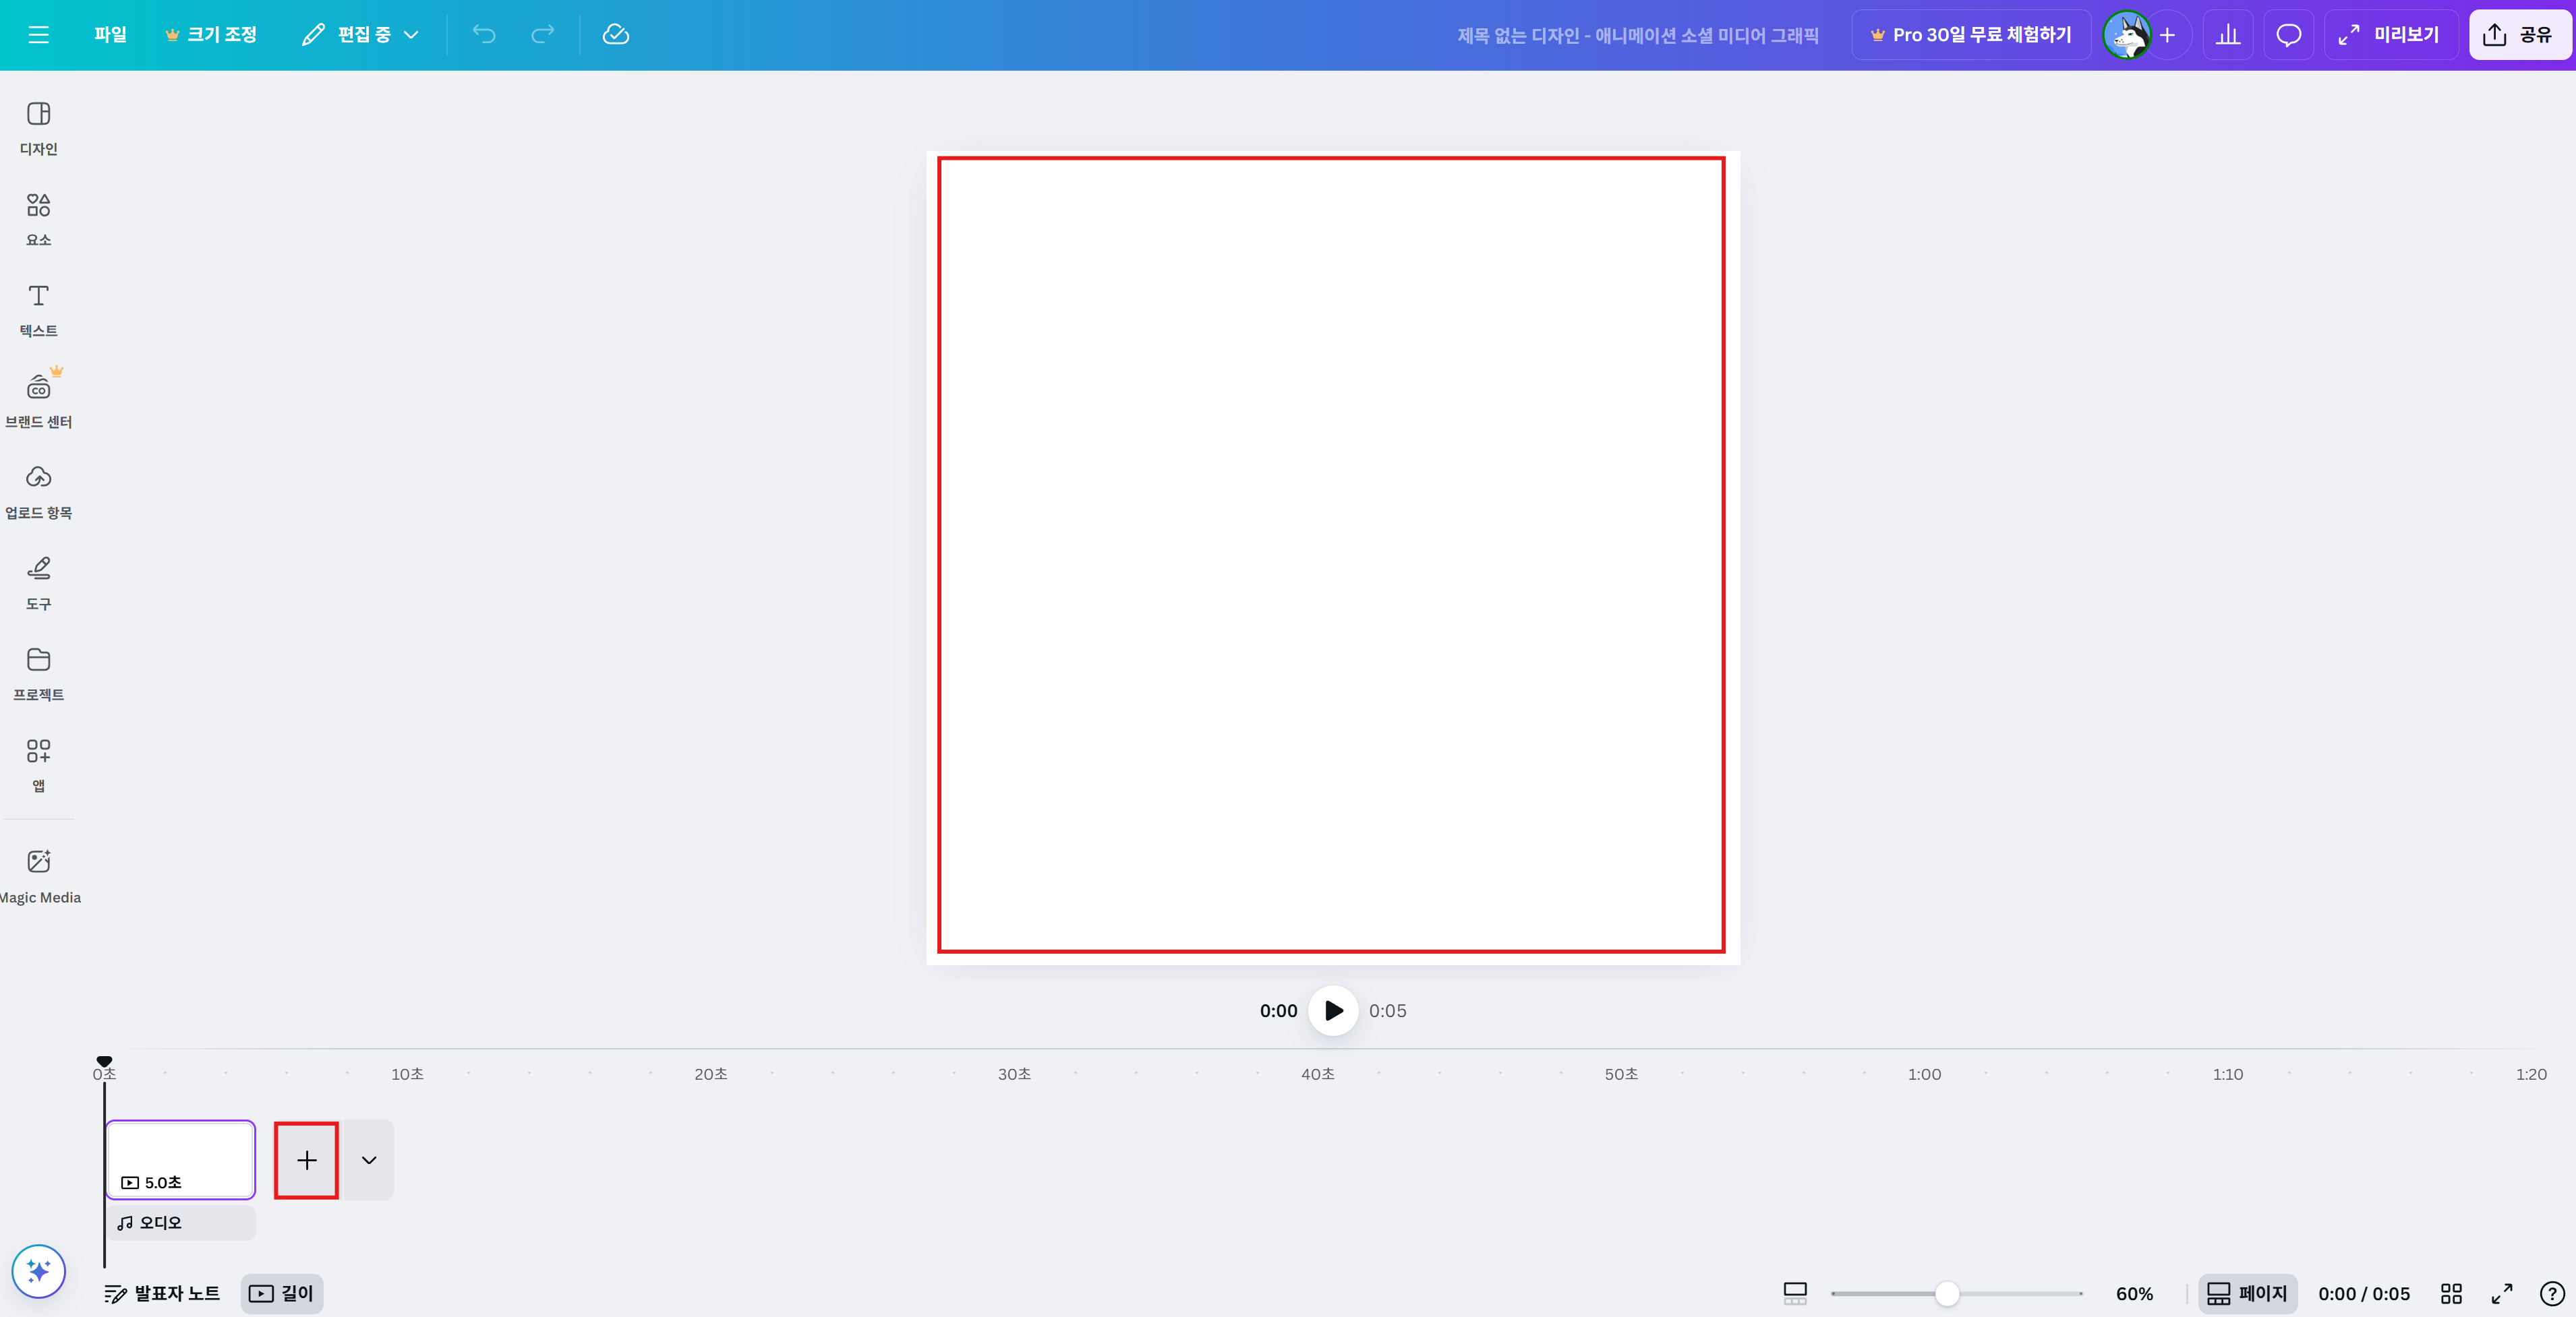Click the 오디오 audio track
This screenshot has width=2576, height=1317.
pyautogui.click(x=181, y=1222)
